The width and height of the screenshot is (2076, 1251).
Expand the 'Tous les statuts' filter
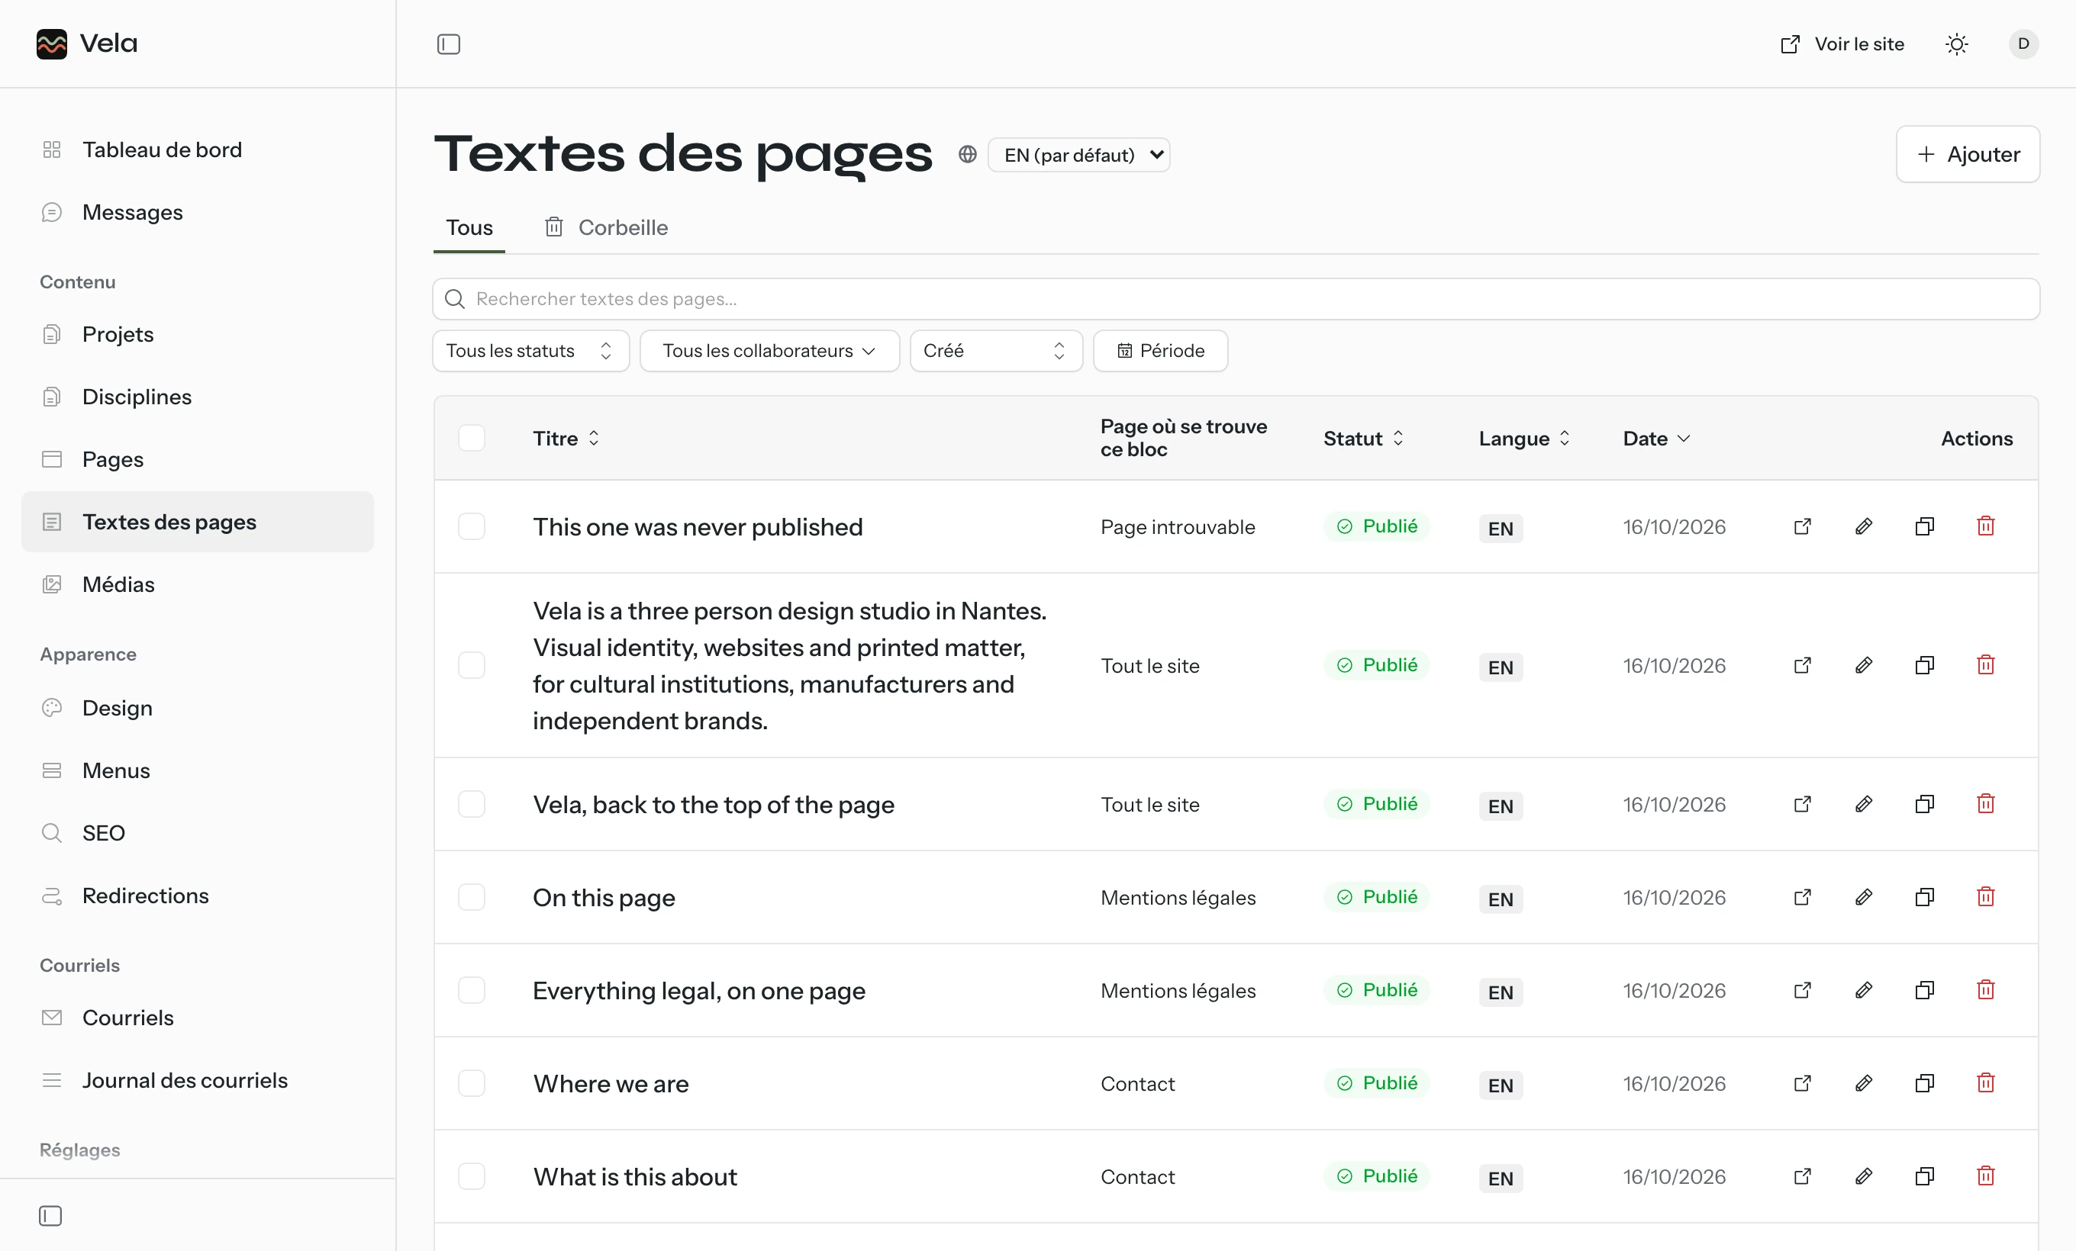[x=530, y=350]
